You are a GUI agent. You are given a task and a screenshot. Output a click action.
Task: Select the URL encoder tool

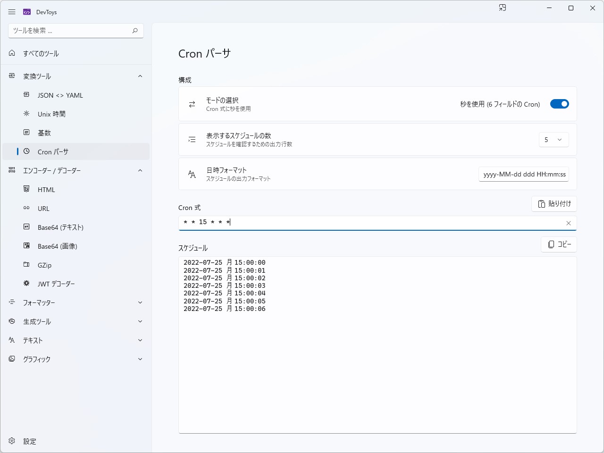[x=43, y=208]
